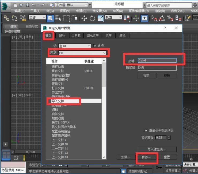
Task: Save file floppy disk icon
Action: [27, 5]
